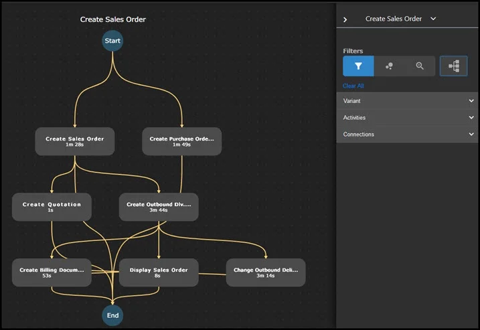Click the Create Sales Order activity node
Viewport: 480px width, 330px height.
74,141
